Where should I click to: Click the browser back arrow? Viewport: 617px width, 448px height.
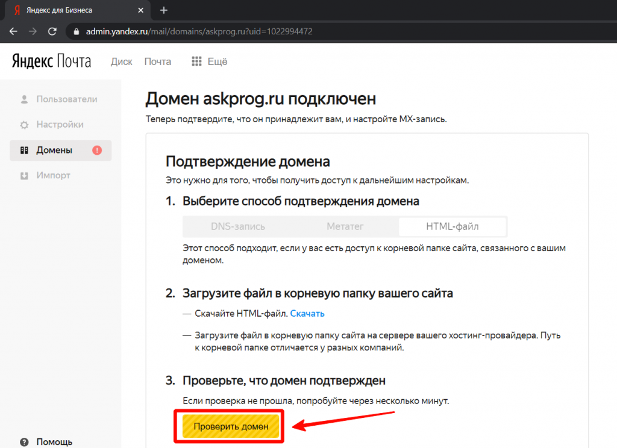13,31
